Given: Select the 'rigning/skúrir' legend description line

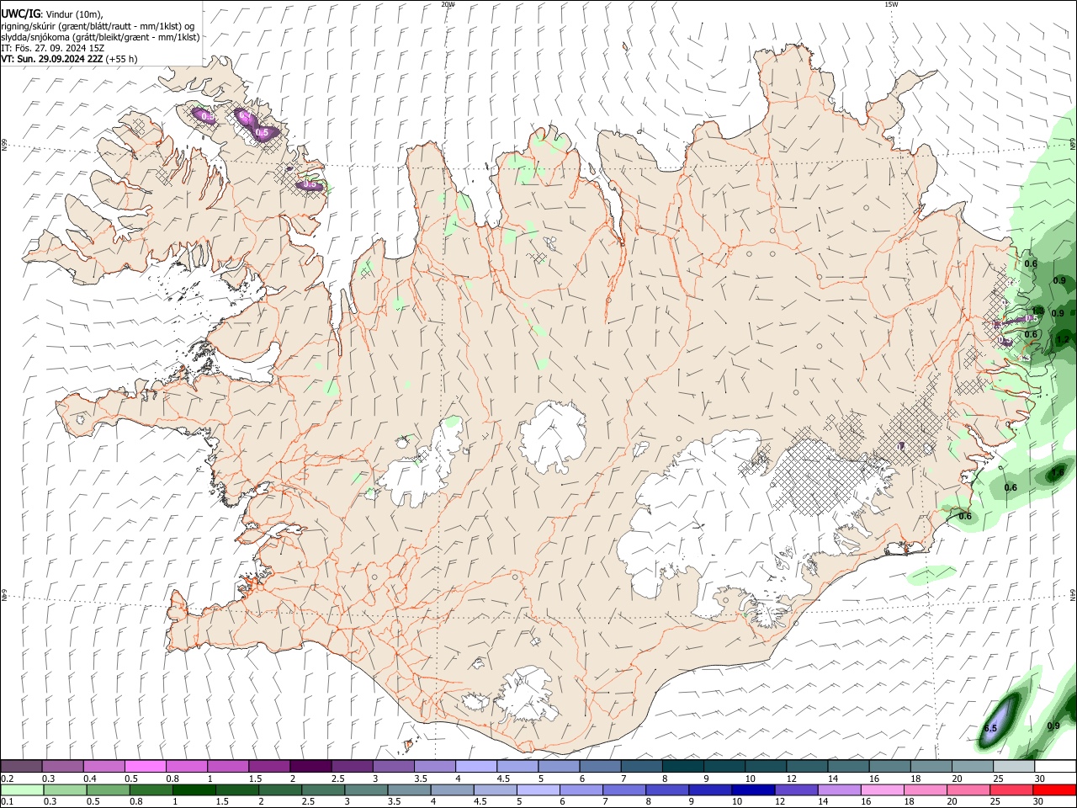Looking at the screenshot, I should (x=98, y=26).
